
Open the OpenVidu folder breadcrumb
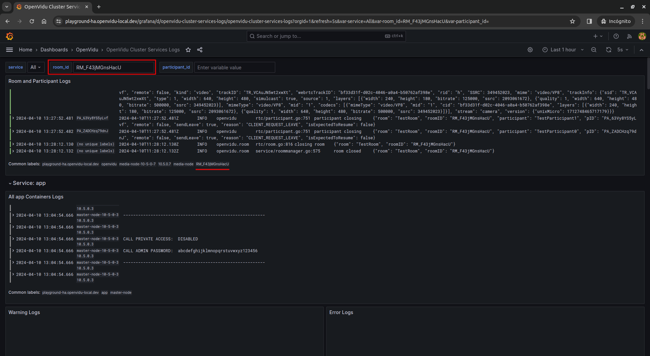(87, 50)
